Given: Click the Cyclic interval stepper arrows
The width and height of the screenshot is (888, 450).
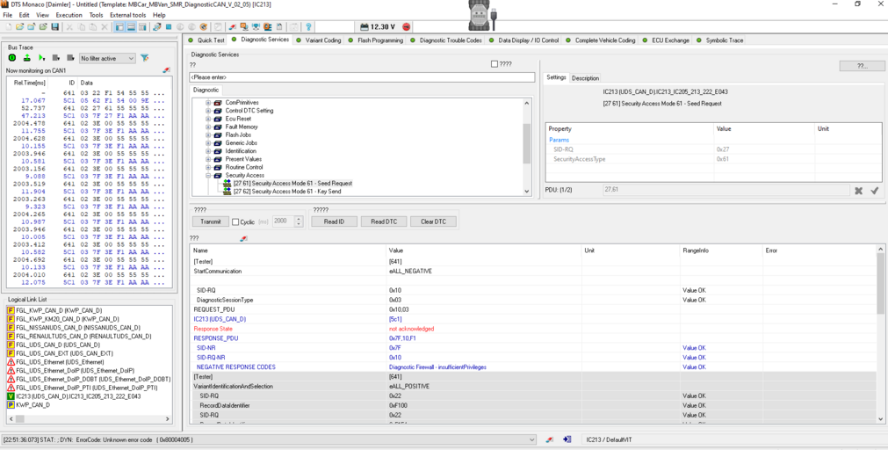Looking at the screenshot, I should 300,221.
